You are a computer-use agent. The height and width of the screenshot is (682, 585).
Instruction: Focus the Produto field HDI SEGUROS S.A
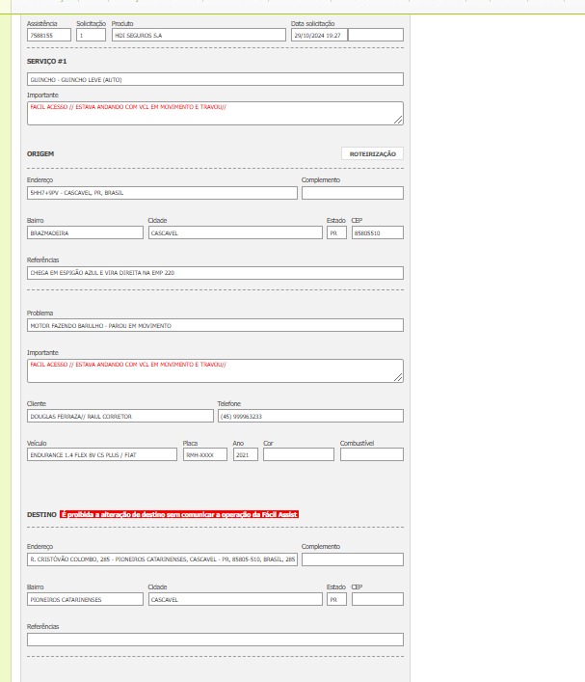[199, 35]
